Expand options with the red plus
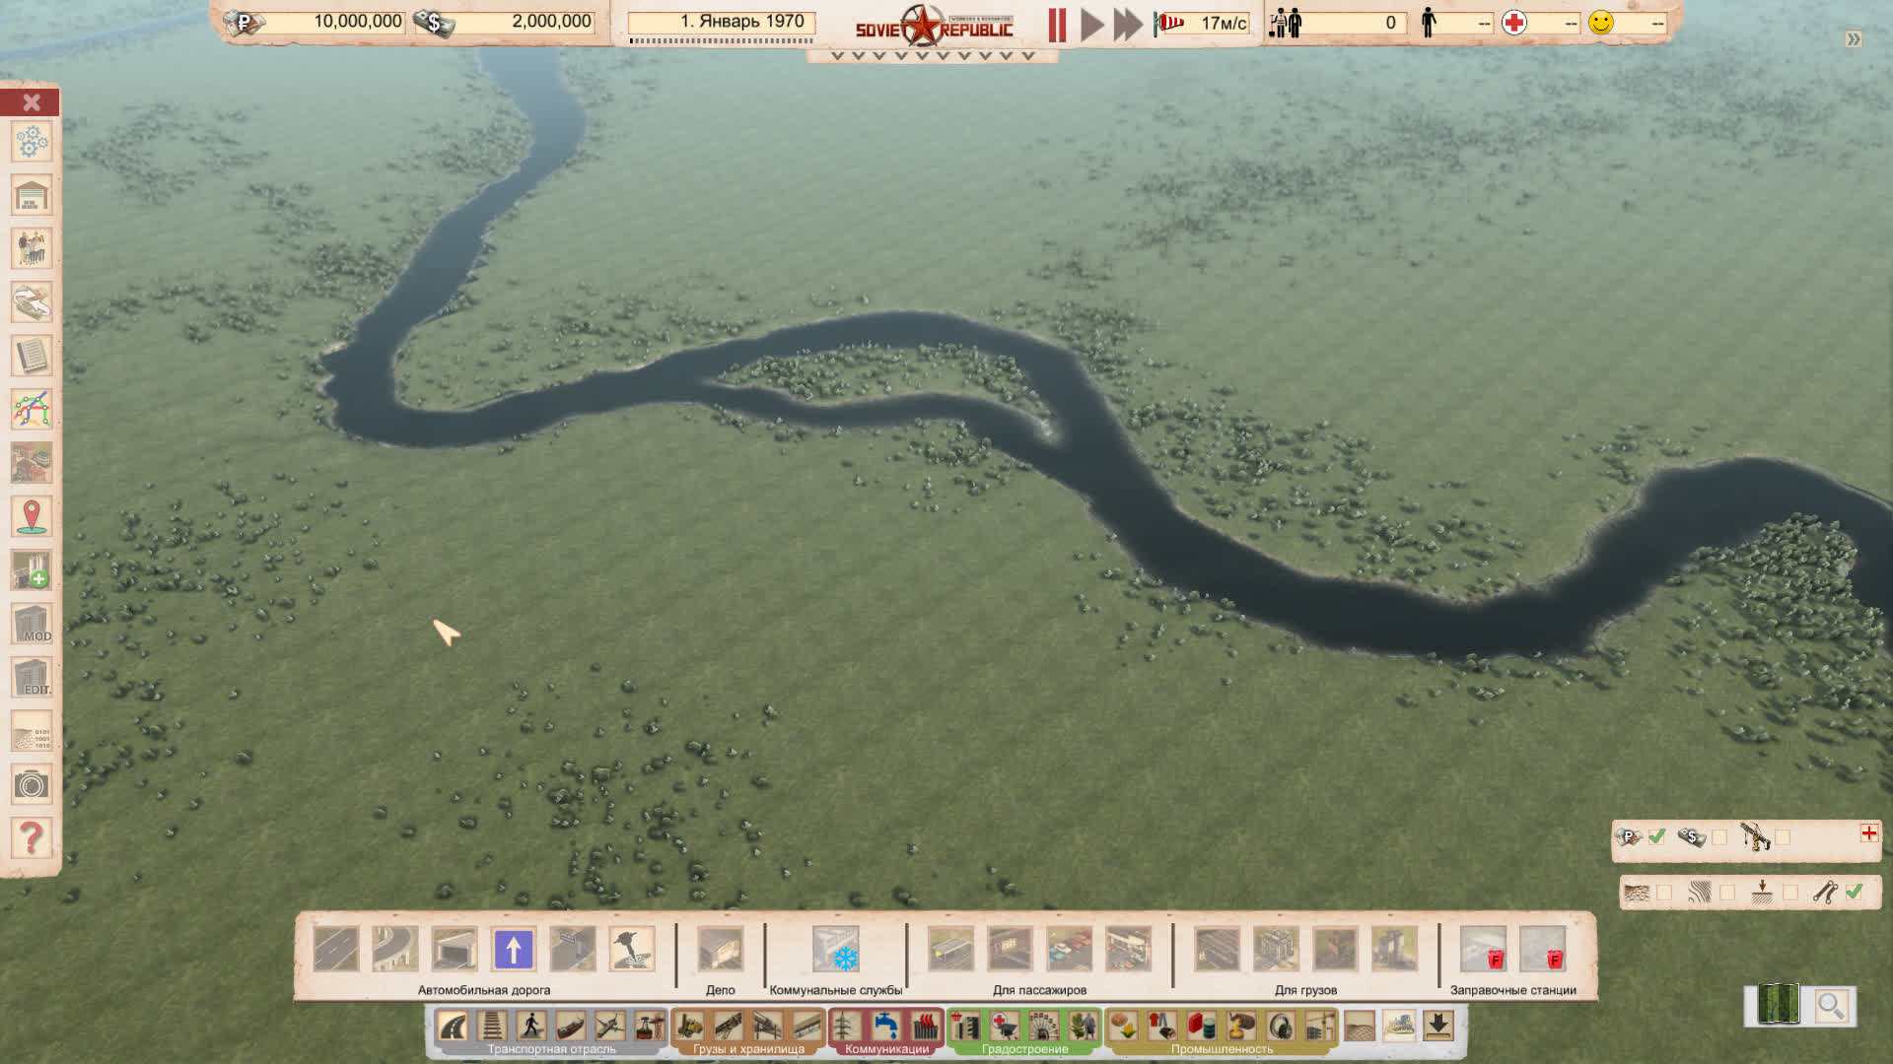The width and height of the screenshot is (1893, 1064). point(1869,833)
